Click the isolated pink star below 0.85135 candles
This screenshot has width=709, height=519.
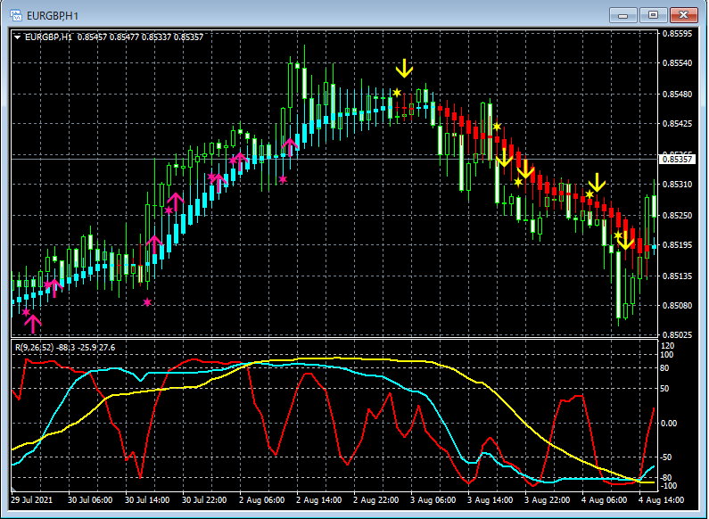point(147,303)
